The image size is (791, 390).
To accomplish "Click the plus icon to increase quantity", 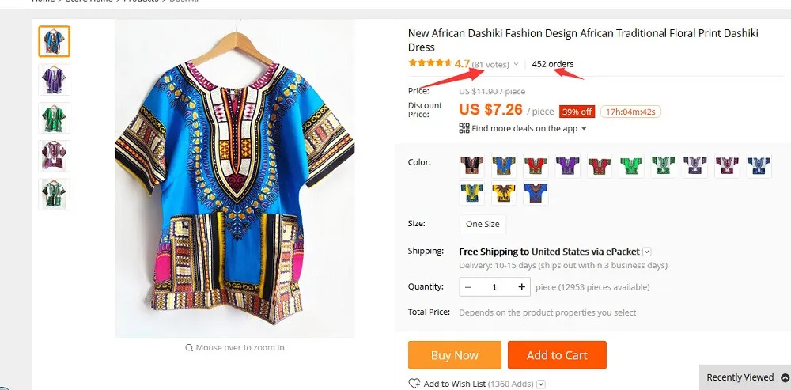I will click(x=521, y=287).
